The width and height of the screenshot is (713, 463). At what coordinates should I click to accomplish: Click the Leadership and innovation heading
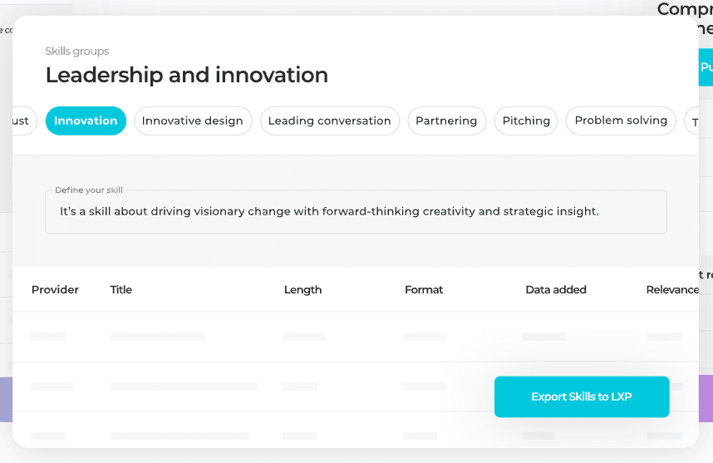point(186,75)
